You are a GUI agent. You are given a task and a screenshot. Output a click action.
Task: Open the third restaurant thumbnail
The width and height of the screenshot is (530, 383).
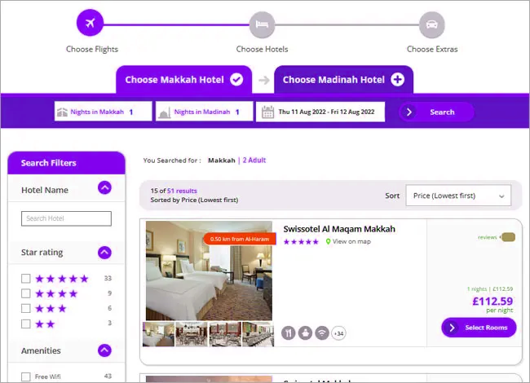click(x=225, y=334)
